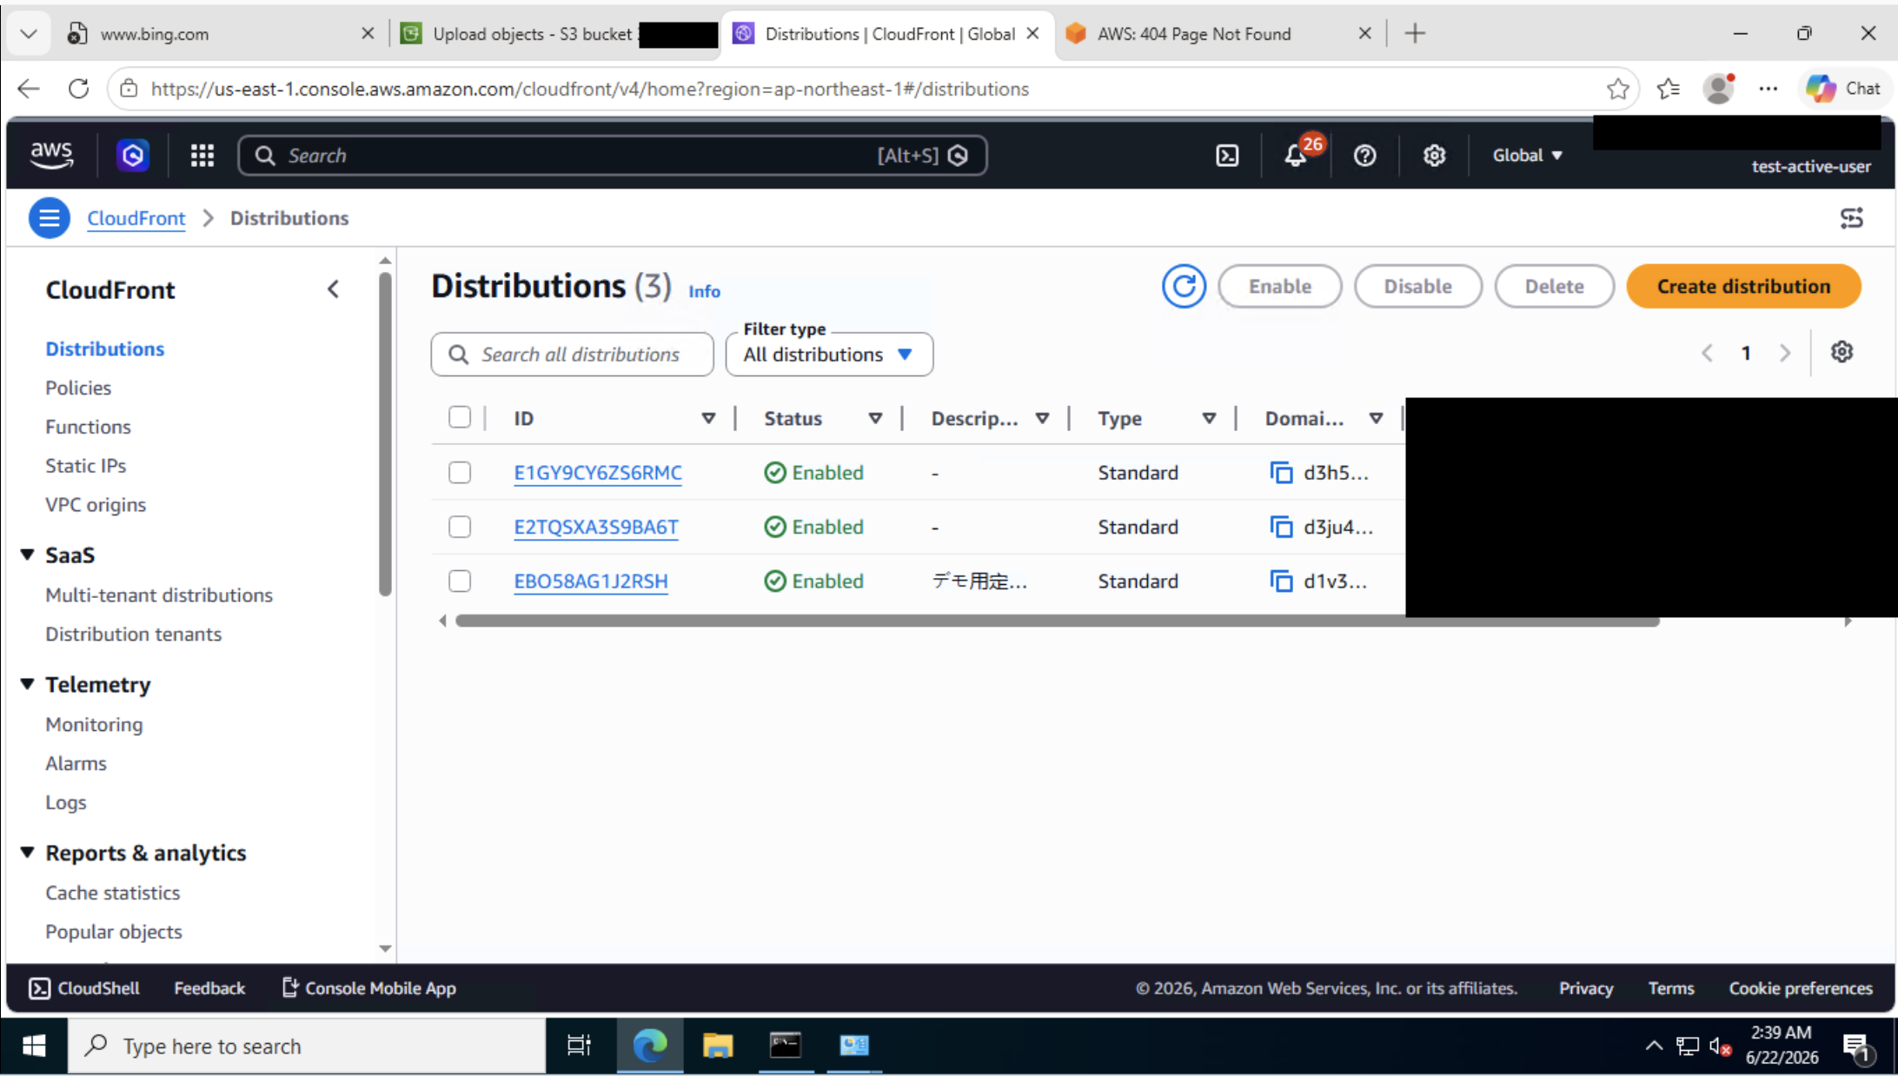Open browser profile avatar
1898x1076 pixels.
[1718, 89]
